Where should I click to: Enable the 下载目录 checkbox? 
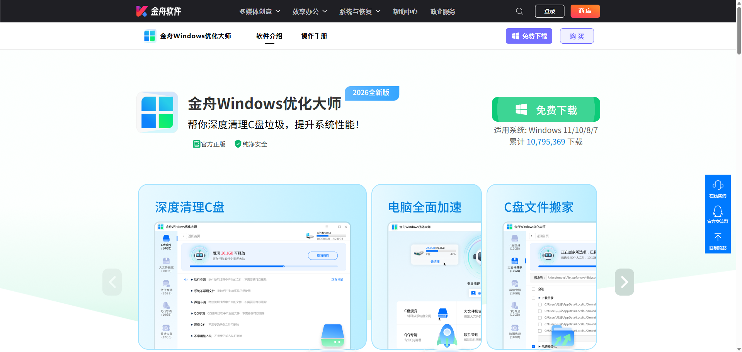(534, 298)
